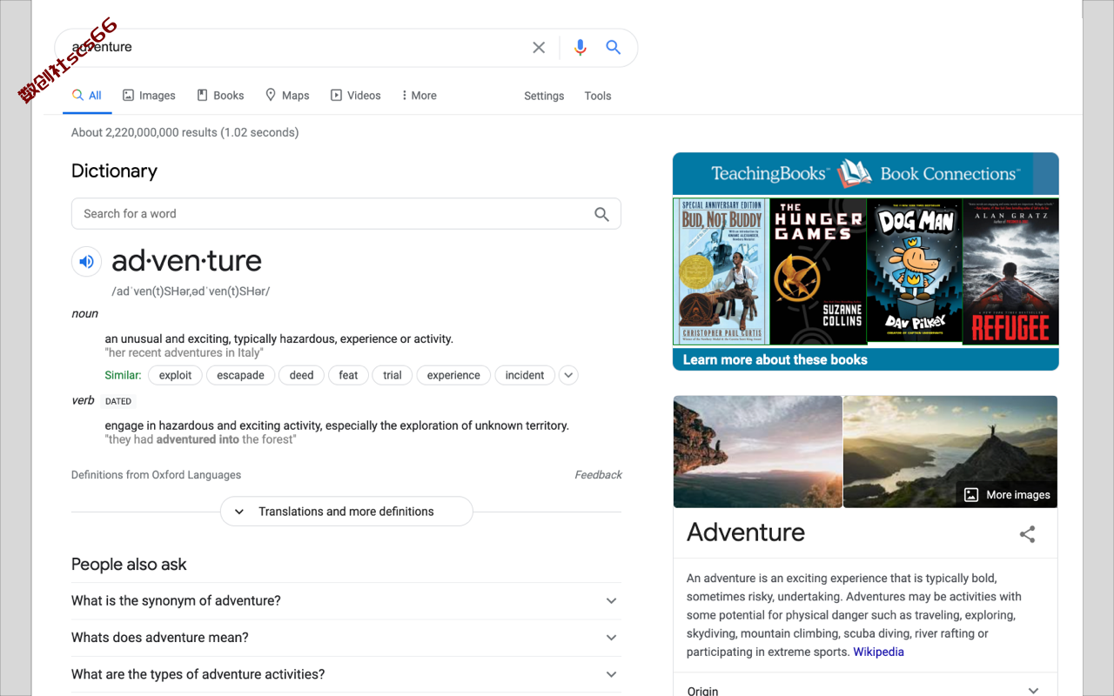Open search Tools

tap(598, 96)
